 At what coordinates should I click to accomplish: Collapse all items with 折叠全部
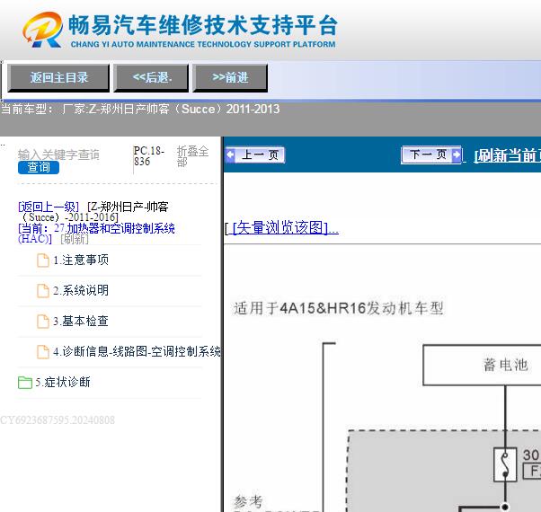click(x=192, y=156)
